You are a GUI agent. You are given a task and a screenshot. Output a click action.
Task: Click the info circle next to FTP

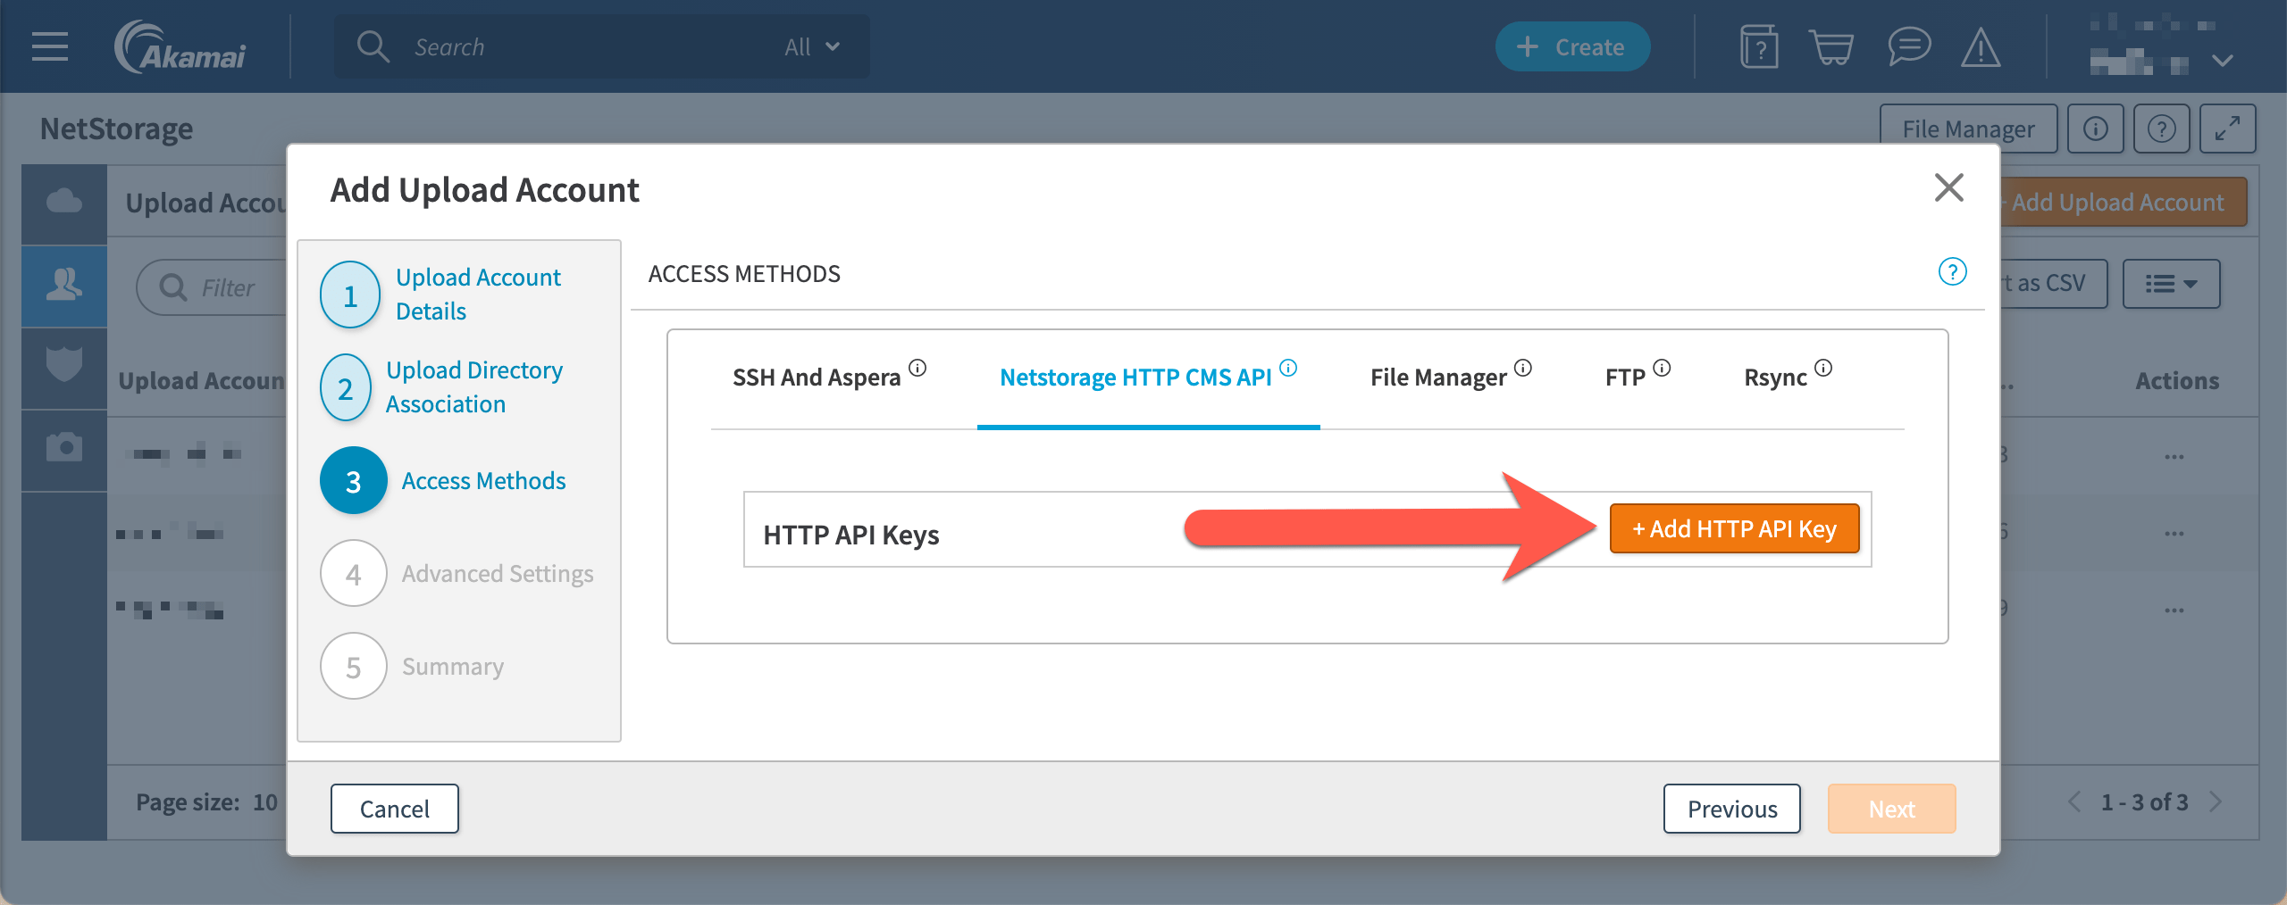point(1662,366)
